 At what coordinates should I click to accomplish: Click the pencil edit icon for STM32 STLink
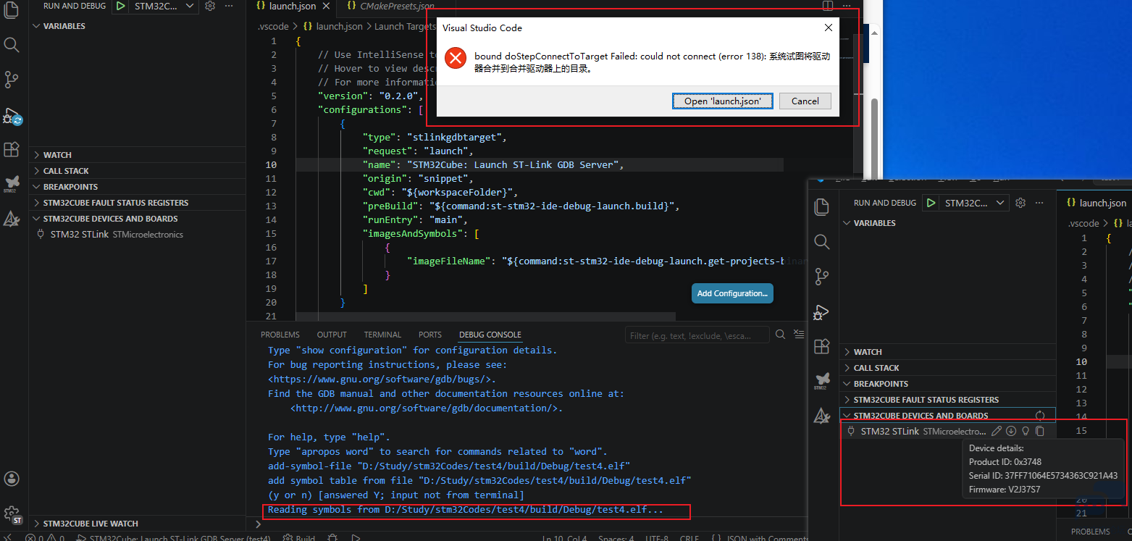(997, 431)
